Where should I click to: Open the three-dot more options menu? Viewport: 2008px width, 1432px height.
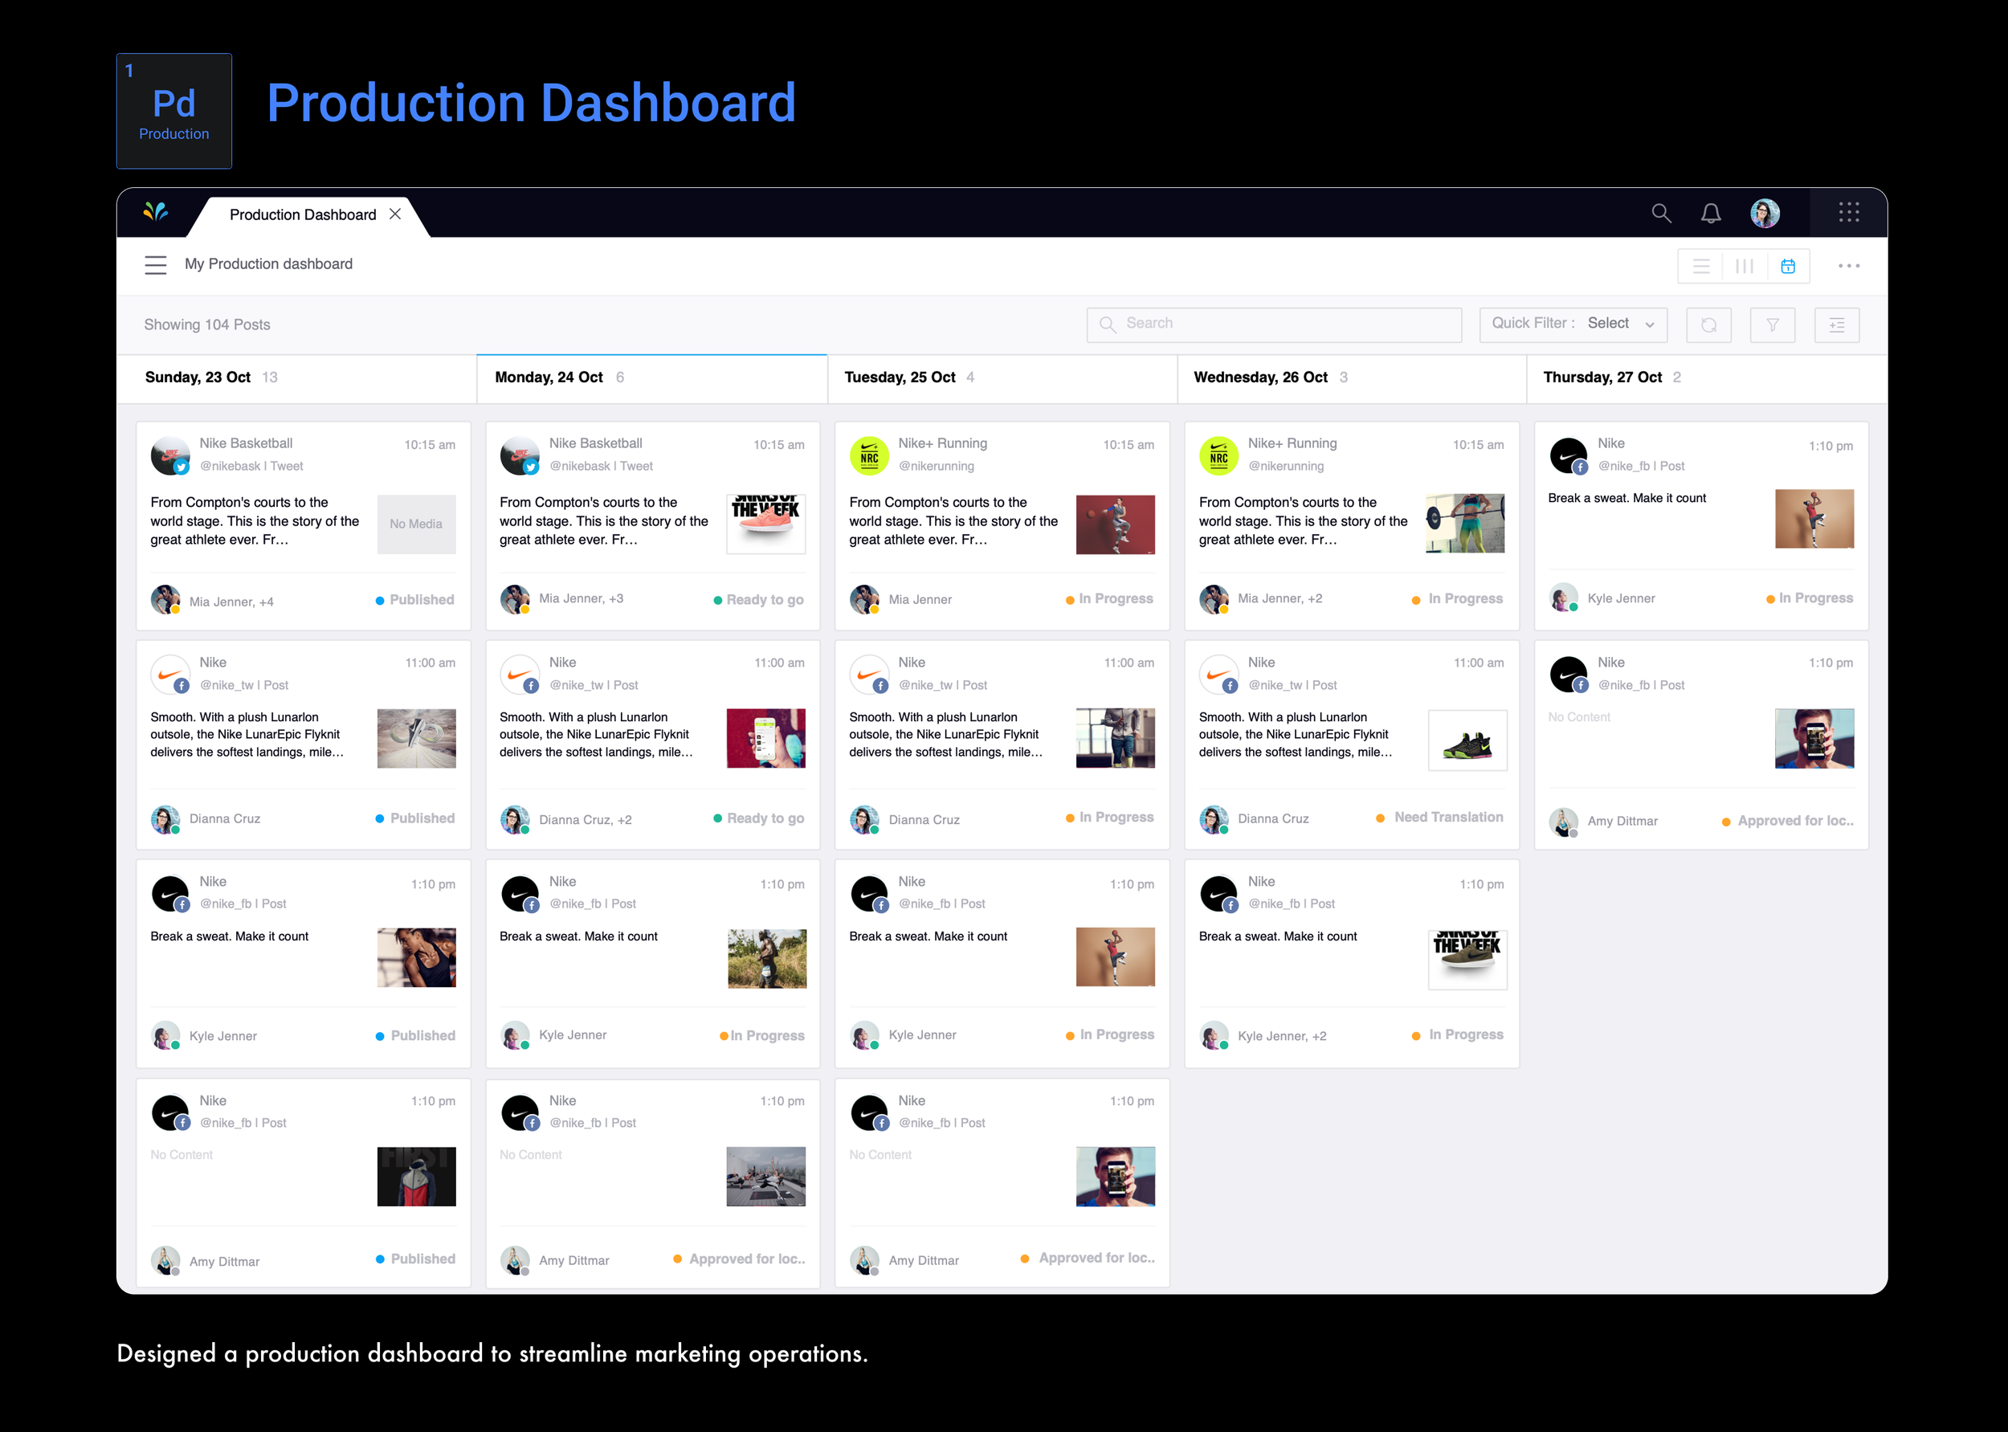coord(1848,267)
